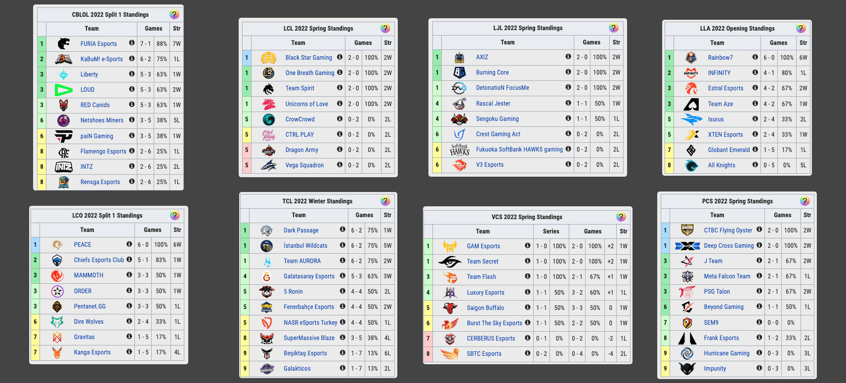Open the CrowCrowd team link
The width and height of the screenshot is (846, 383).
coord(300,119)
